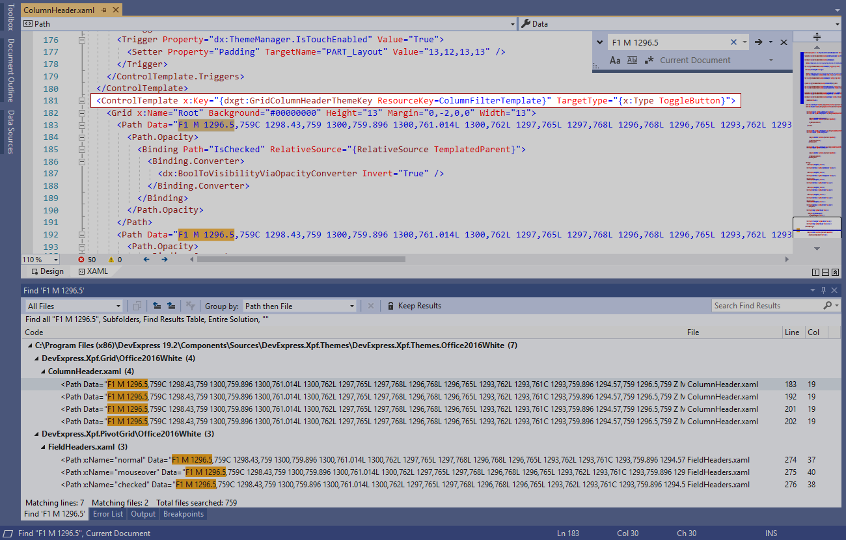Clear the find search text
Viewport: 846px width, 540px height.
pyautogui.click(x=734, y=42)
